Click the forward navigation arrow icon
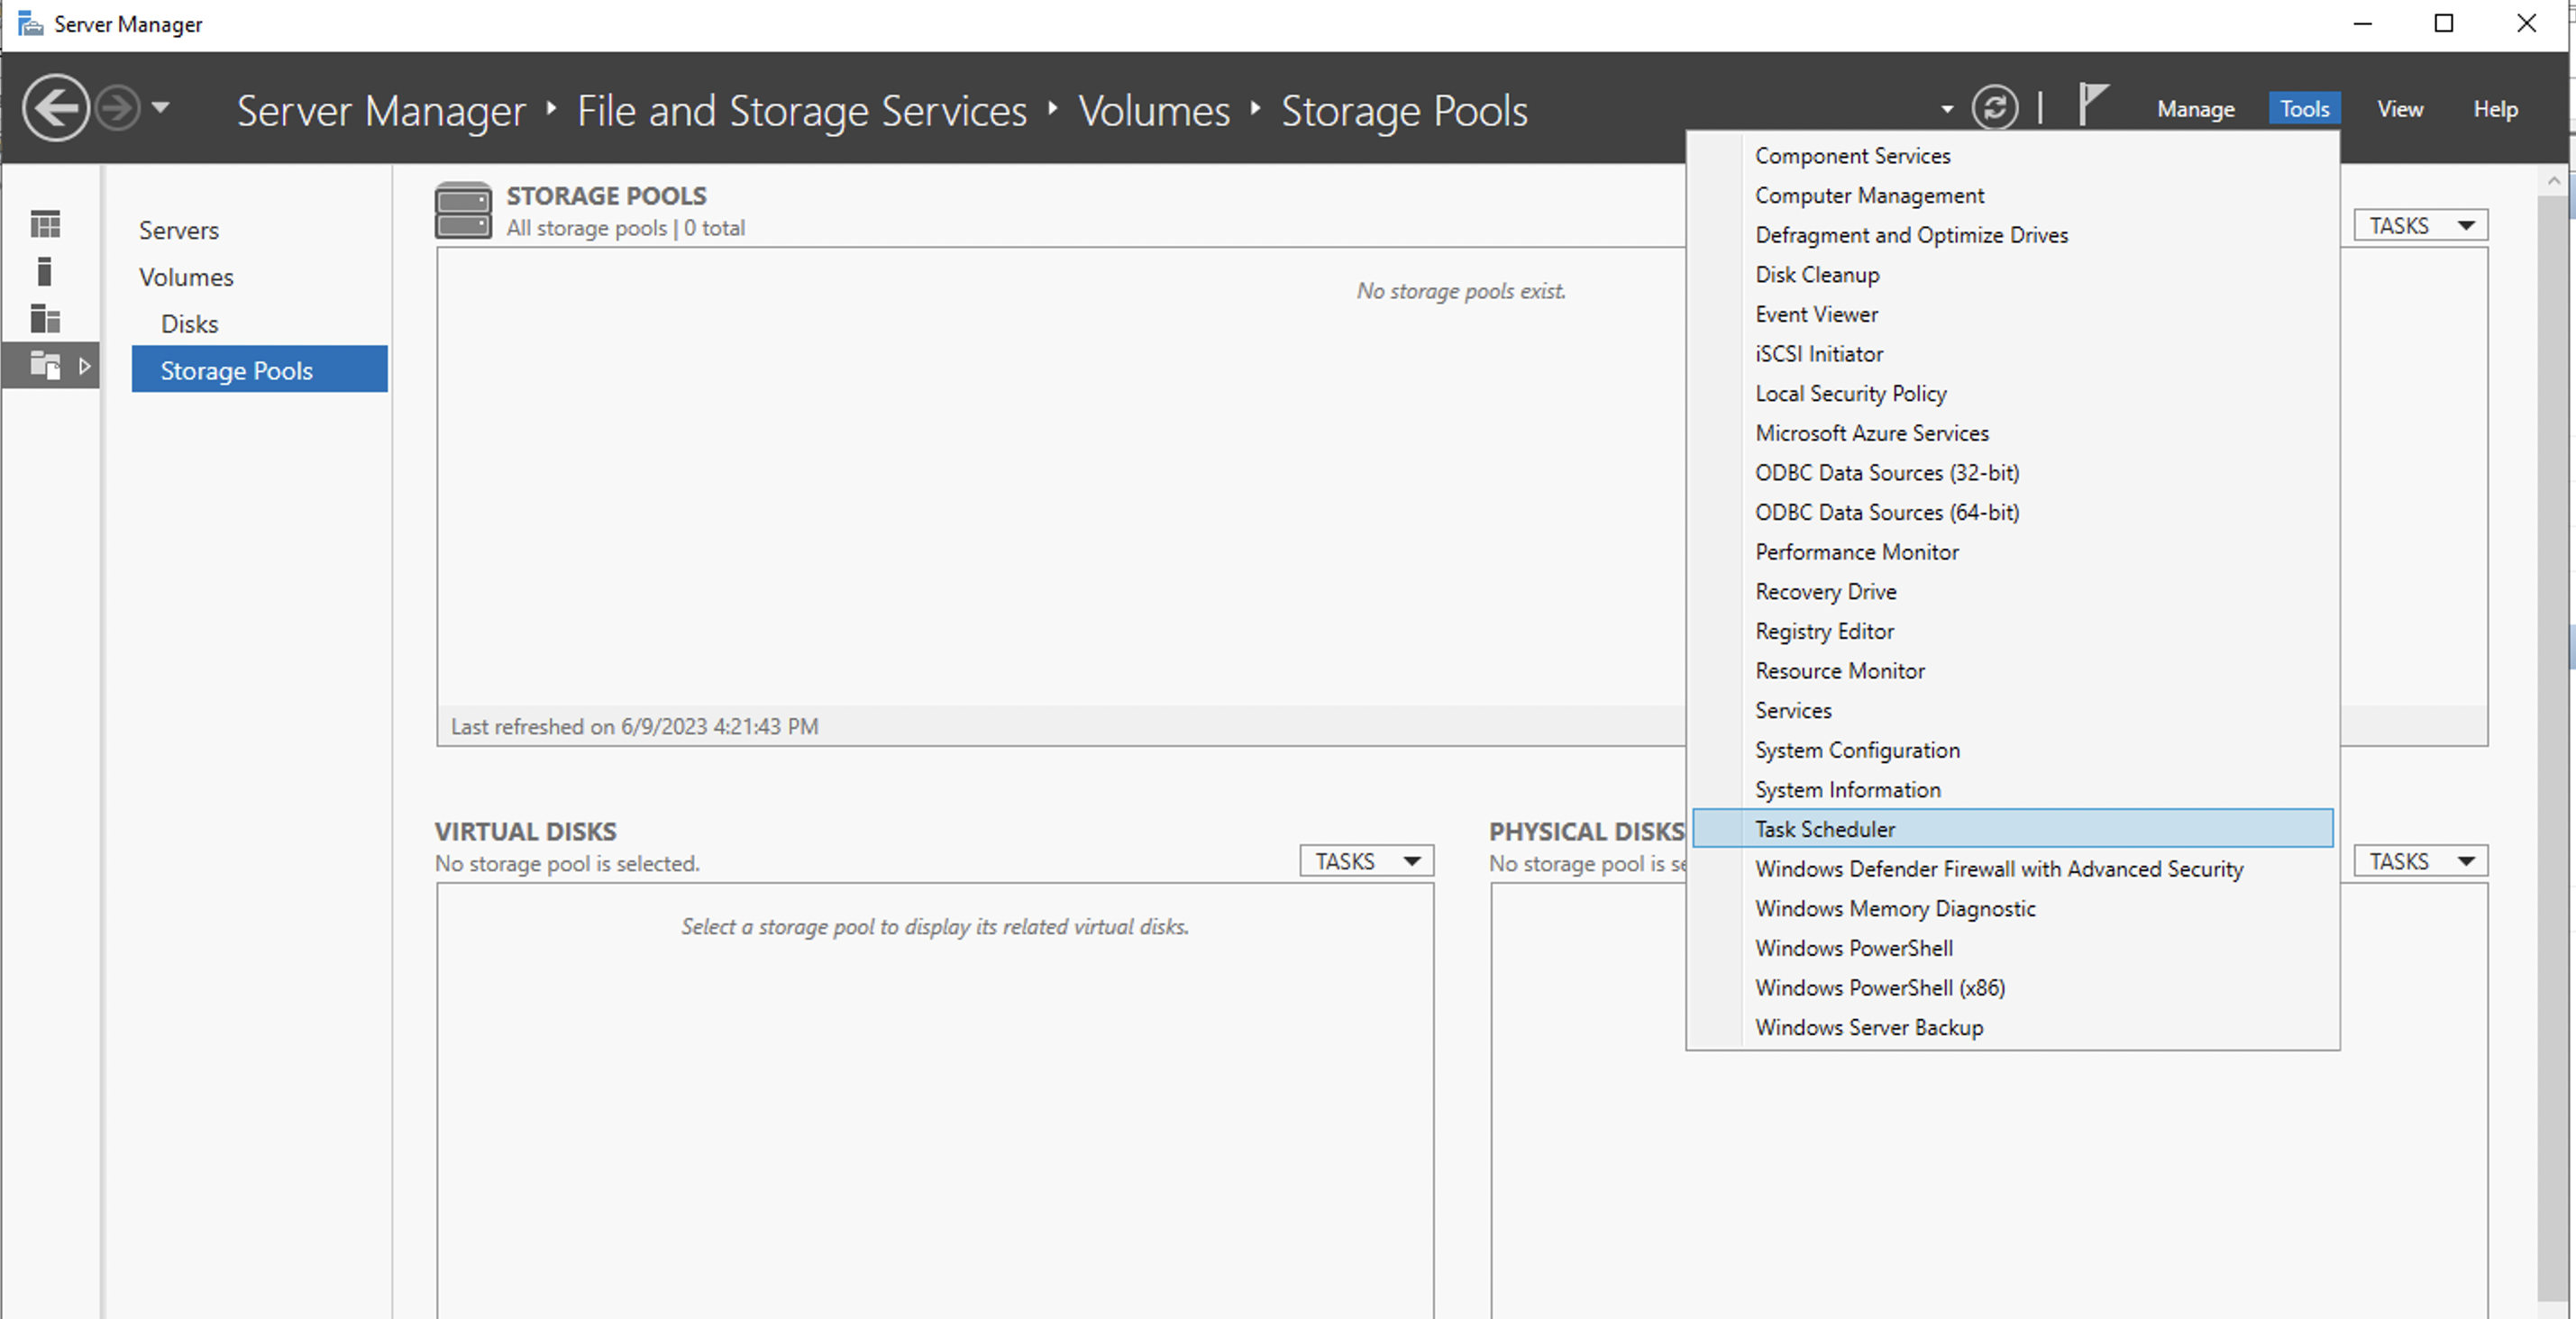 coord(118,108)
